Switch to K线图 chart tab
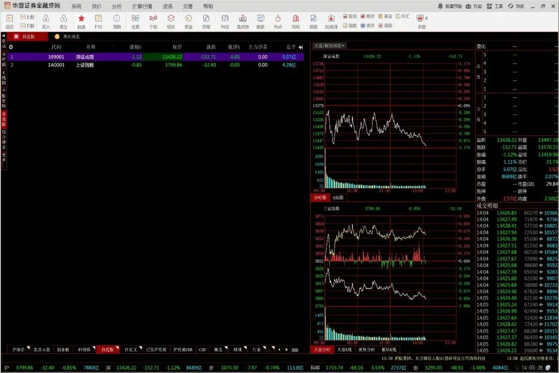Screen dimensions: 559x373 click(338, 197)
